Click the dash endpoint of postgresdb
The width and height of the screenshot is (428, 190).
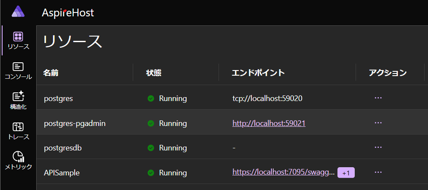[x=234, y=148]
